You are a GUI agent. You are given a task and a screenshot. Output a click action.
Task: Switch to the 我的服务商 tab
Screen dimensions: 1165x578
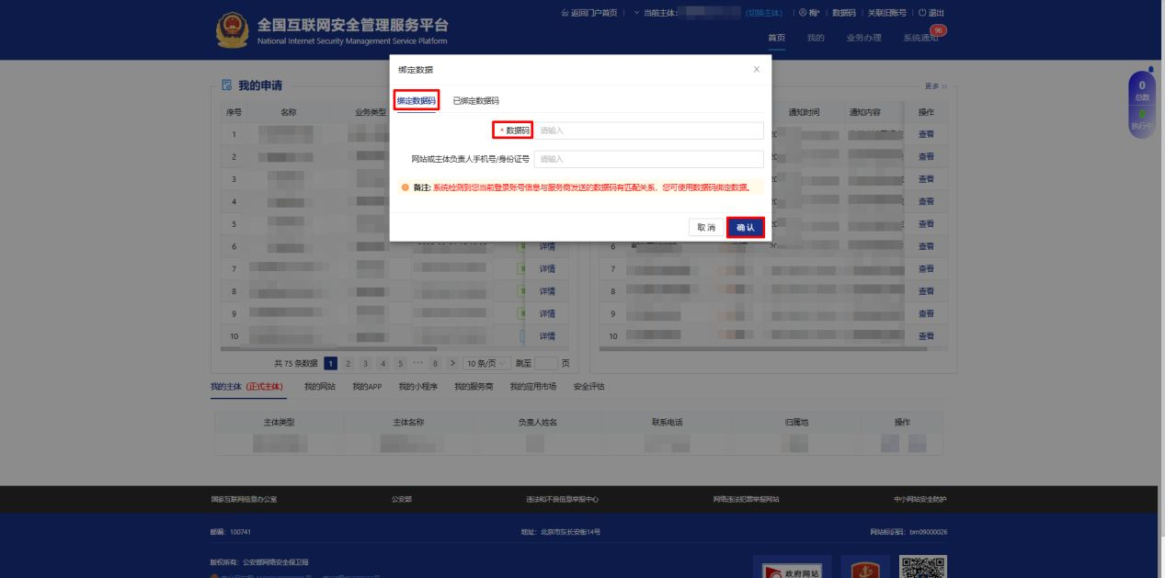[x=474, y=386]
